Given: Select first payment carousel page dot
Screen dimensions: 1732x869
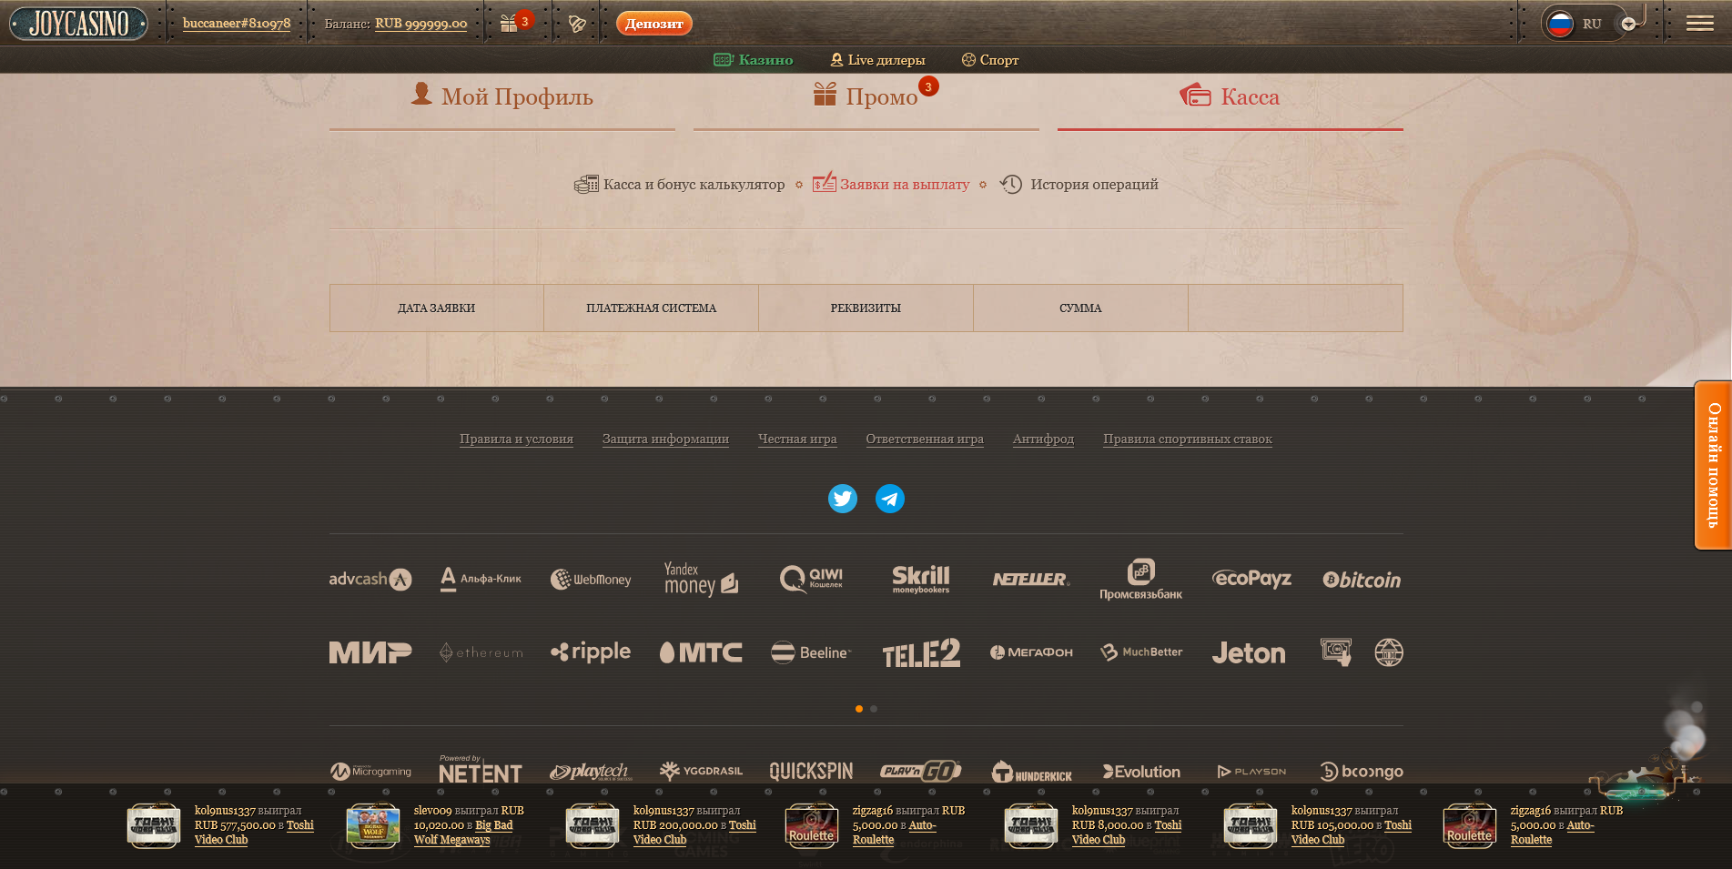Looking at the screenshot, I should pyautogui.click(x=859, y=709).
